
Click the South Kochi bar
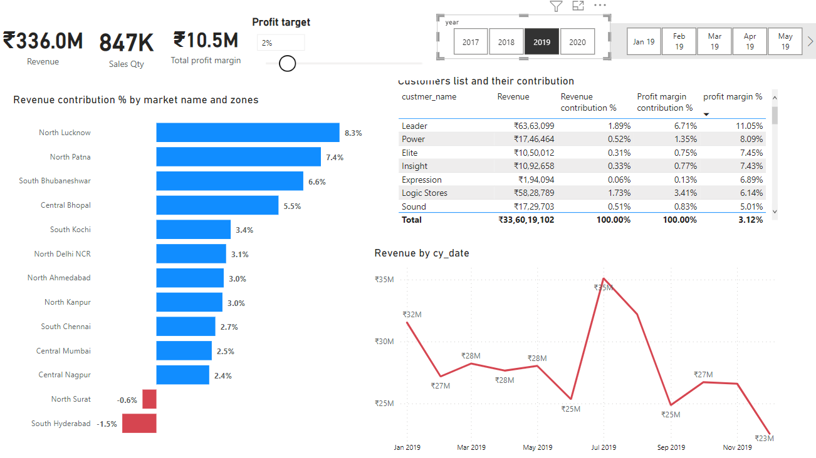click(x=194, y=230)
